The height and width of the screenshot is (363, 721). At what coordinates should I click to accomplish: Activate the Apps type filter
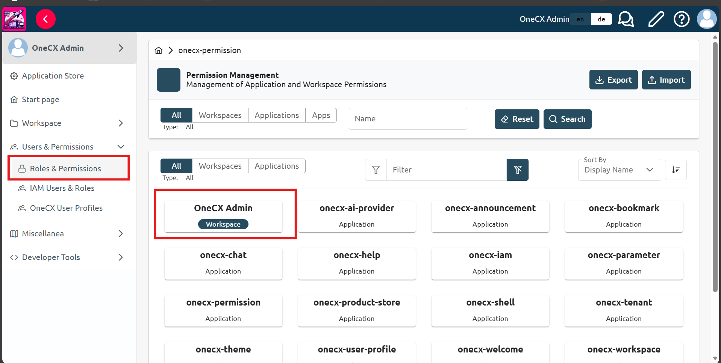point(321,115)
